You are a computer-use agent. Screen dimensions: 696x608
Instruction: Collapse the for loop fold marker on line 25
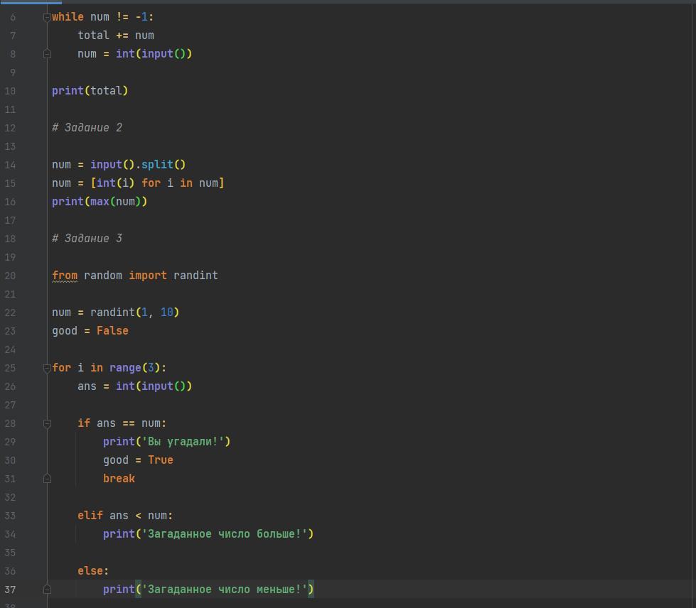click(x=47, y=368)
